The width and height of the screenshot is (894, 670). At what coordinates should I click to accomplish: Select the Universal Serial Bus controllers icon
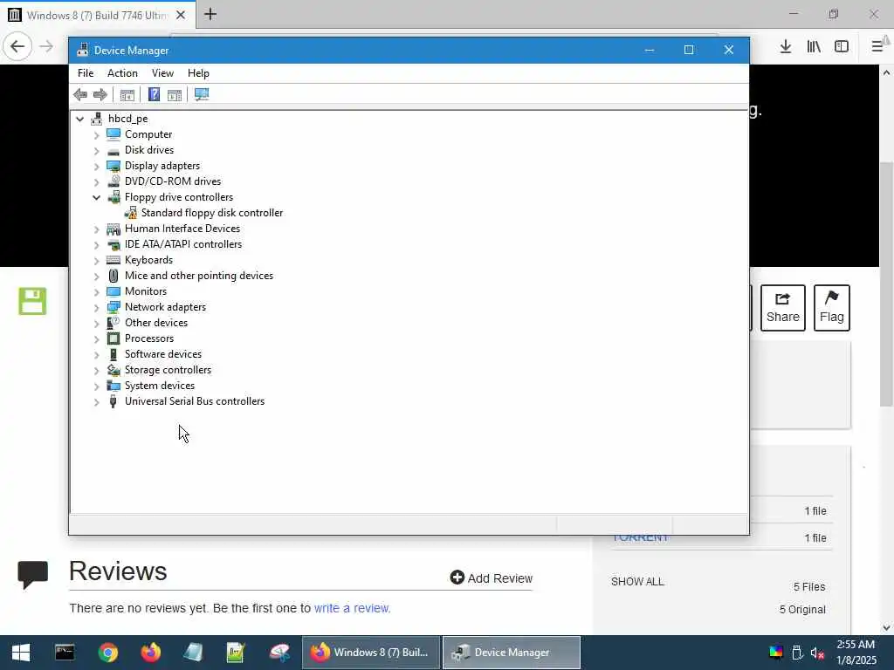pyautogui.click(x=113, y=401)
